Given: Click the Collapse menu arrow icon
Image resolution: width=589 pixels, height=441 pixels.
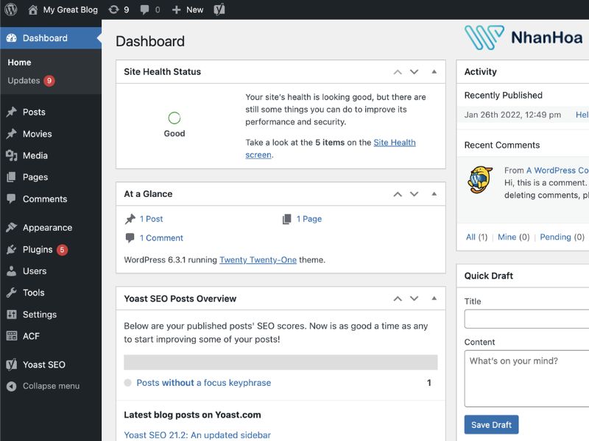Looking at the screenshot, I should (12, 386).
